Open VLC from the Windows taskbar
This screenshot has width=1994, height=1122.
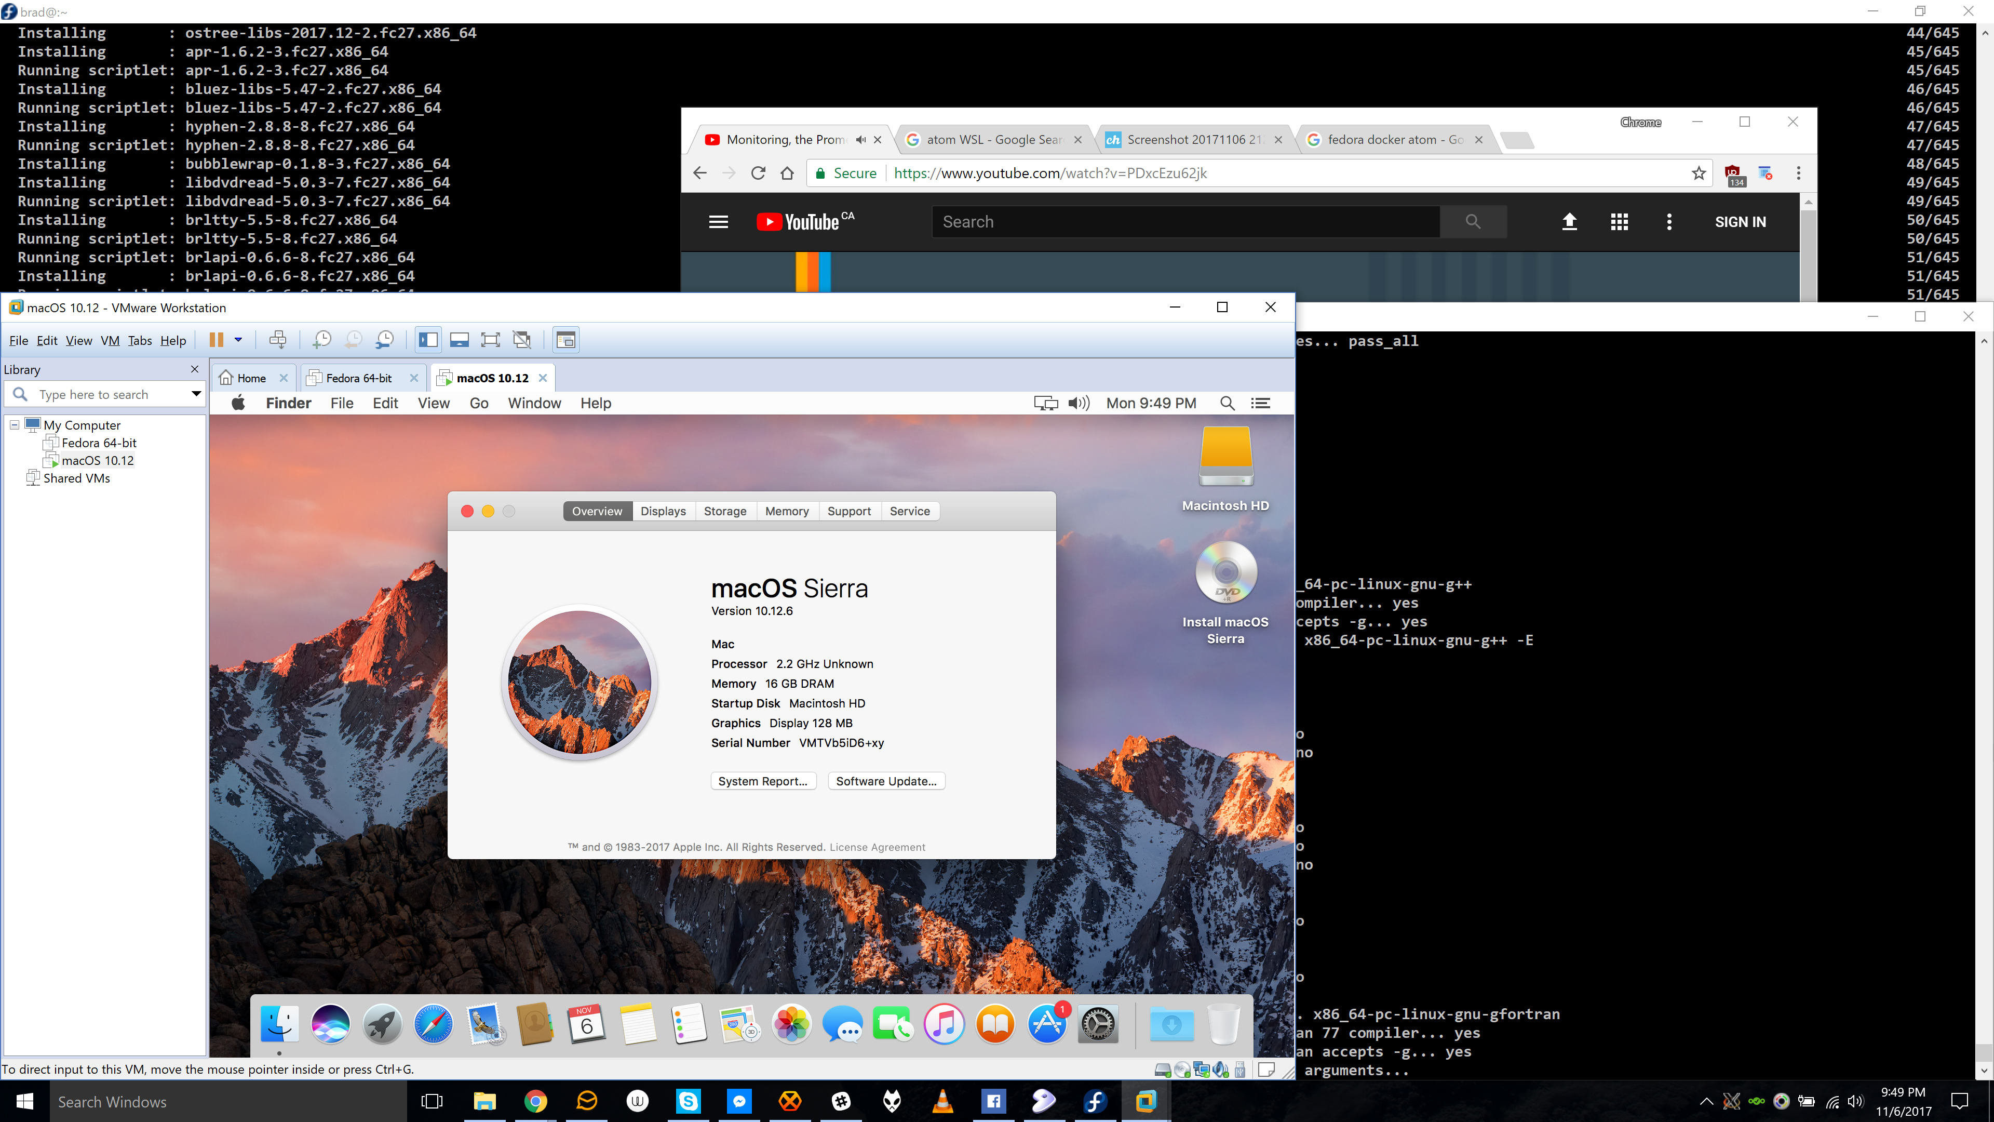coord(943,1101)
